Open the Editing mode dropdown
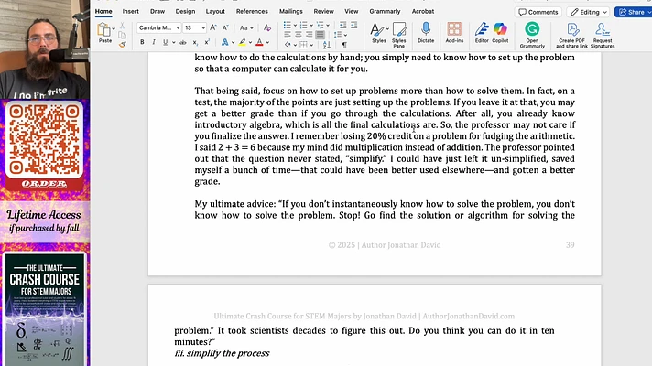 pyautogui.click(x=589, y=12)
